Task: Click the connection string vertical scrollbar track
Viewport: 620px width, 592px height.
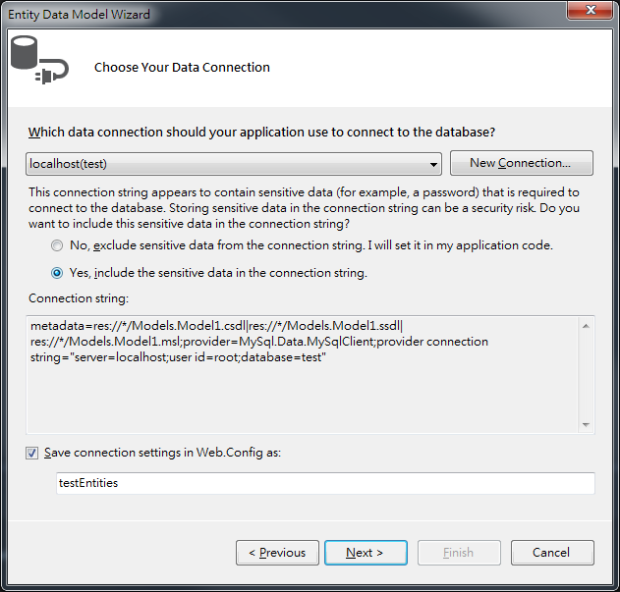Action: pyautogui.click(x=586, y=375)
